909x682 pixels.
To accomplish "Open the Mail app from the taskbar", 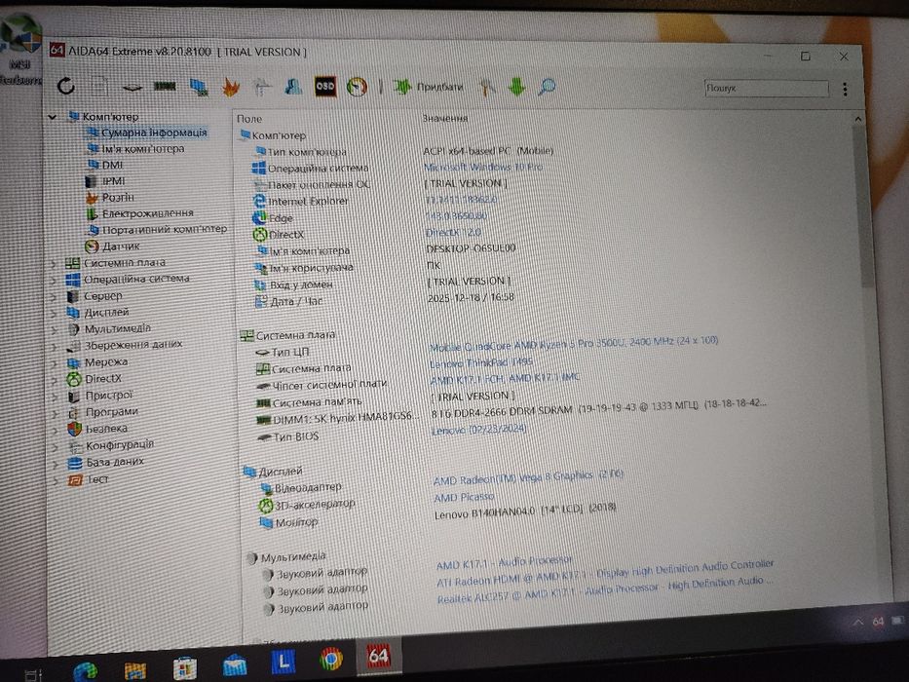I will pyautogui.click(x=234, y=665).
